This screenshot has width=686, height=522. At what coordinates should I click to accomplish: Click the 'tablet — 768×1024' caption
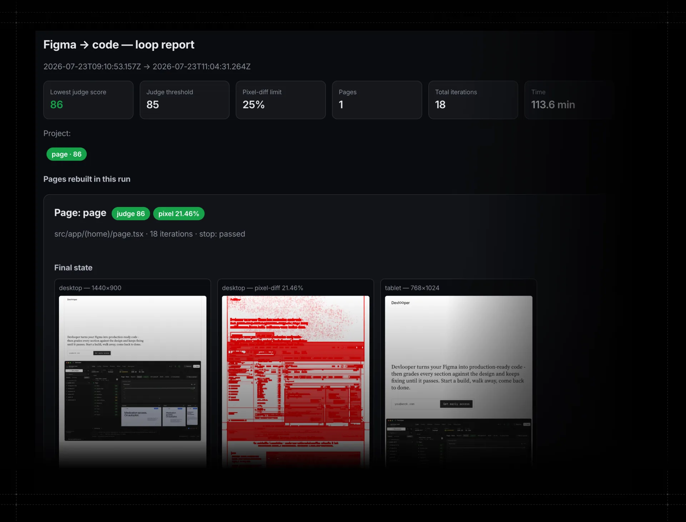pyautogui.click(x=412, y=288)
